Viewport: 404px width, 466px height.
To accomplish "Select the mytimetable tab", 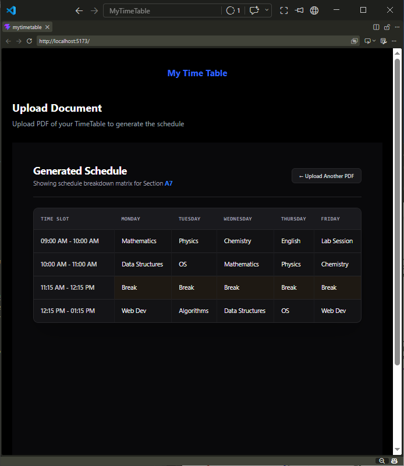I will pos(27,27).
